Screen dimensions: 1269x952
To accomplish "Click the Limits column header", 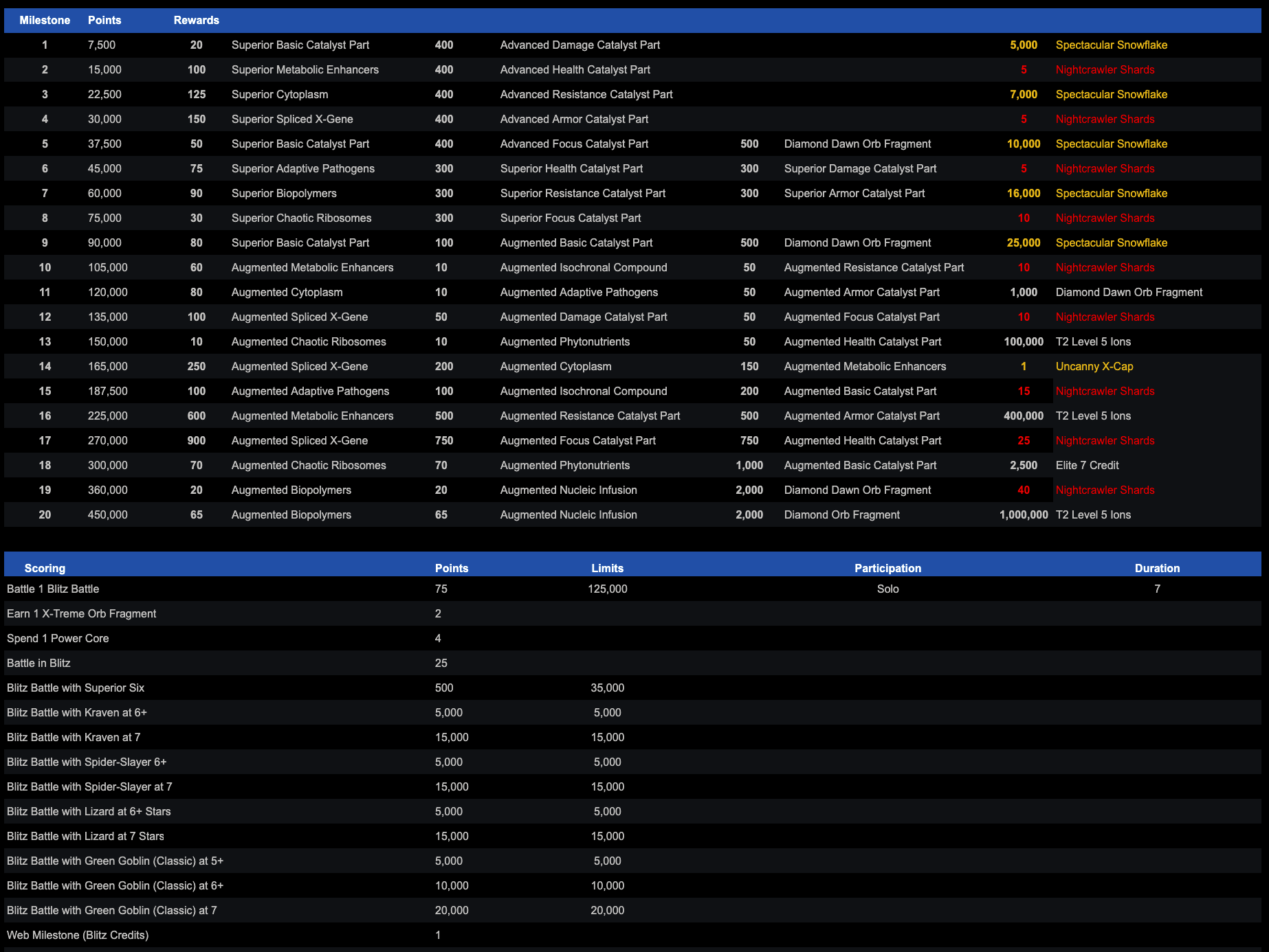I will (607, 568).
